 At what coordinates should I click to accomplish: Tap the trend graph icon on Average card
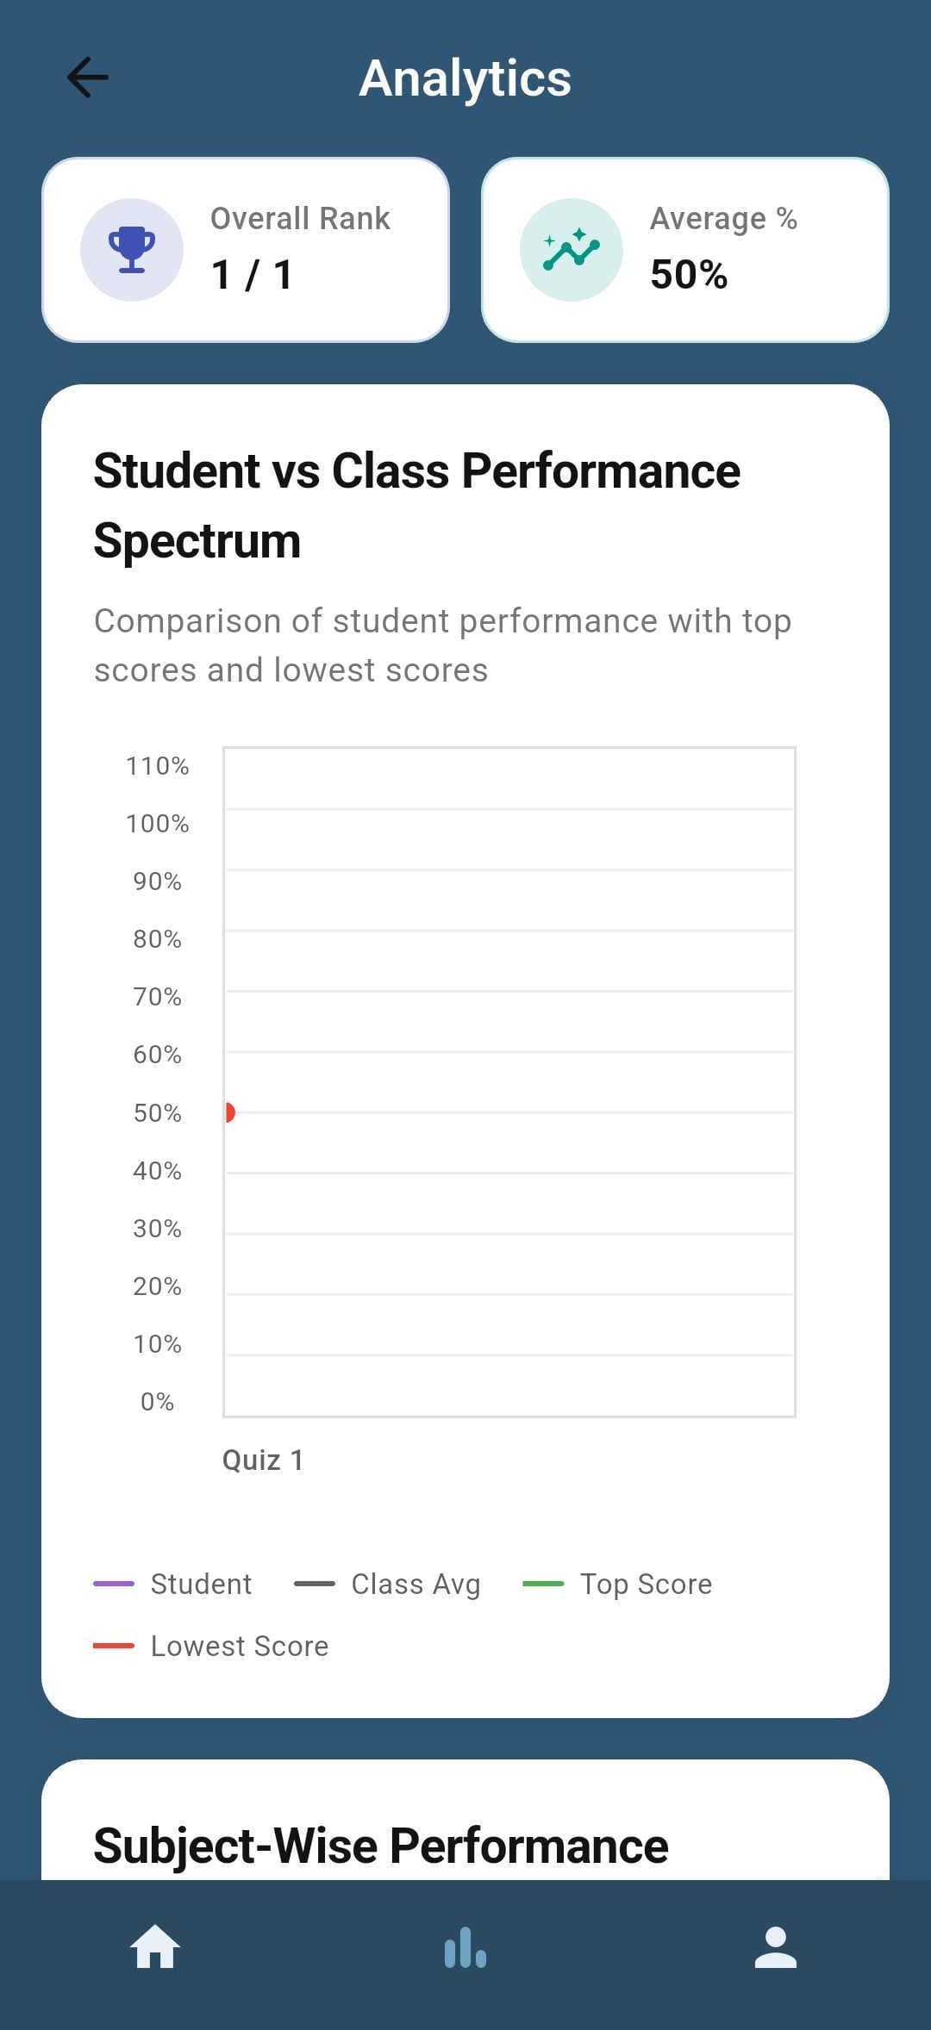[571, 249]
